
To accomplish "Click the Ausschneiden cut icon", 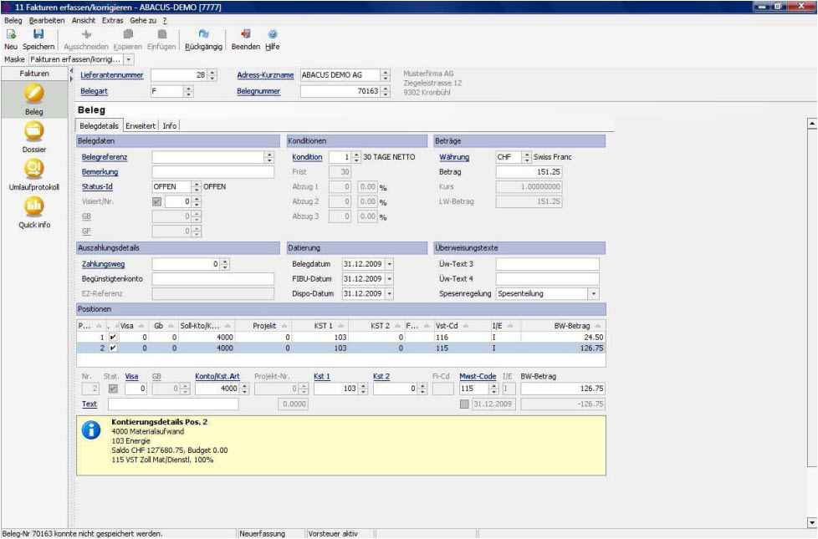I will (x=86, y=34).
